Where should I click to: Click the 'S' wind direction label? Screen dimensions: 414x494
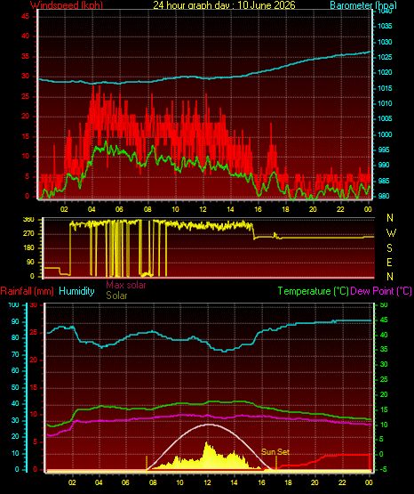coord(390,248)
